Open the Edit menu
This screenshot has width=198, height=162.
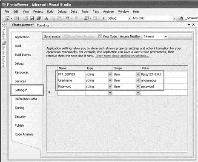click(x=16, y=11)
